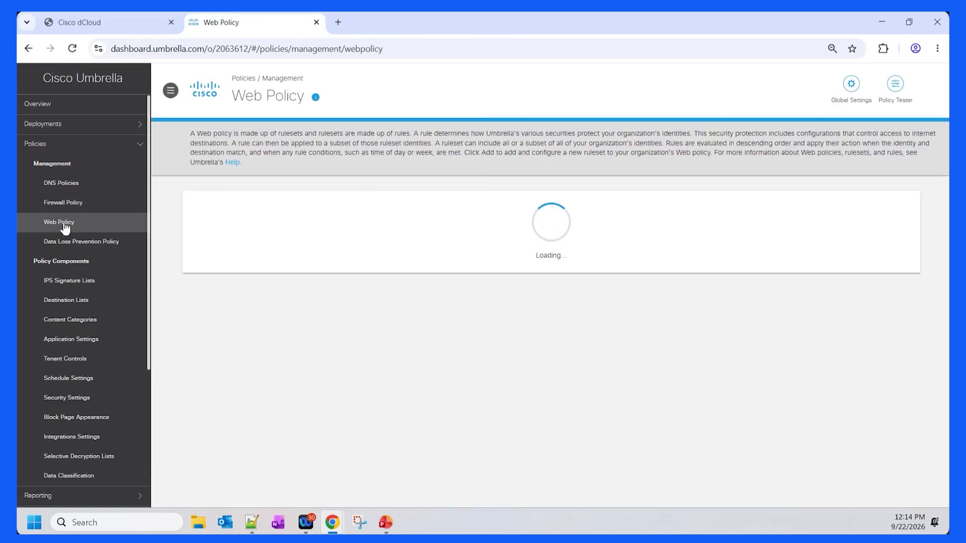Open PowerPoint from the taskbar

coord(386,522)
